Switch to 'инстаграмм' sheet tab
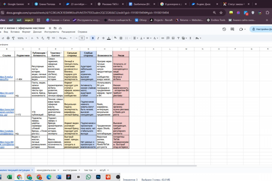The width and height of the screenshot is (272, 181). point(70,170)
